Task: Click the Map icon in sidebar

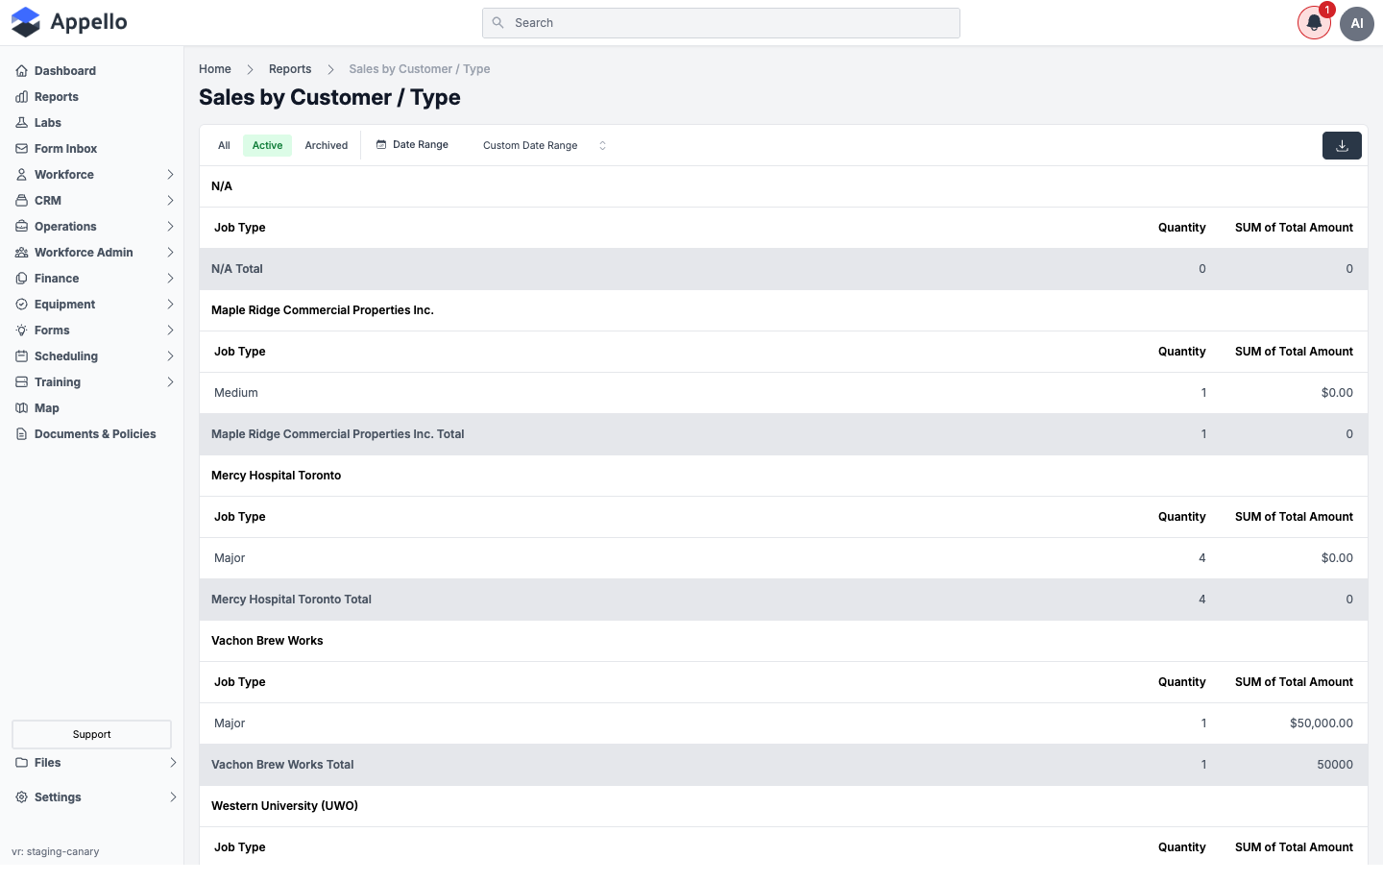Action: pos(21,408)
